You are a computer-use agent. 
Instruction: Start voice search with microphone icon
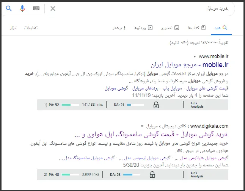(x=22, y=8)
